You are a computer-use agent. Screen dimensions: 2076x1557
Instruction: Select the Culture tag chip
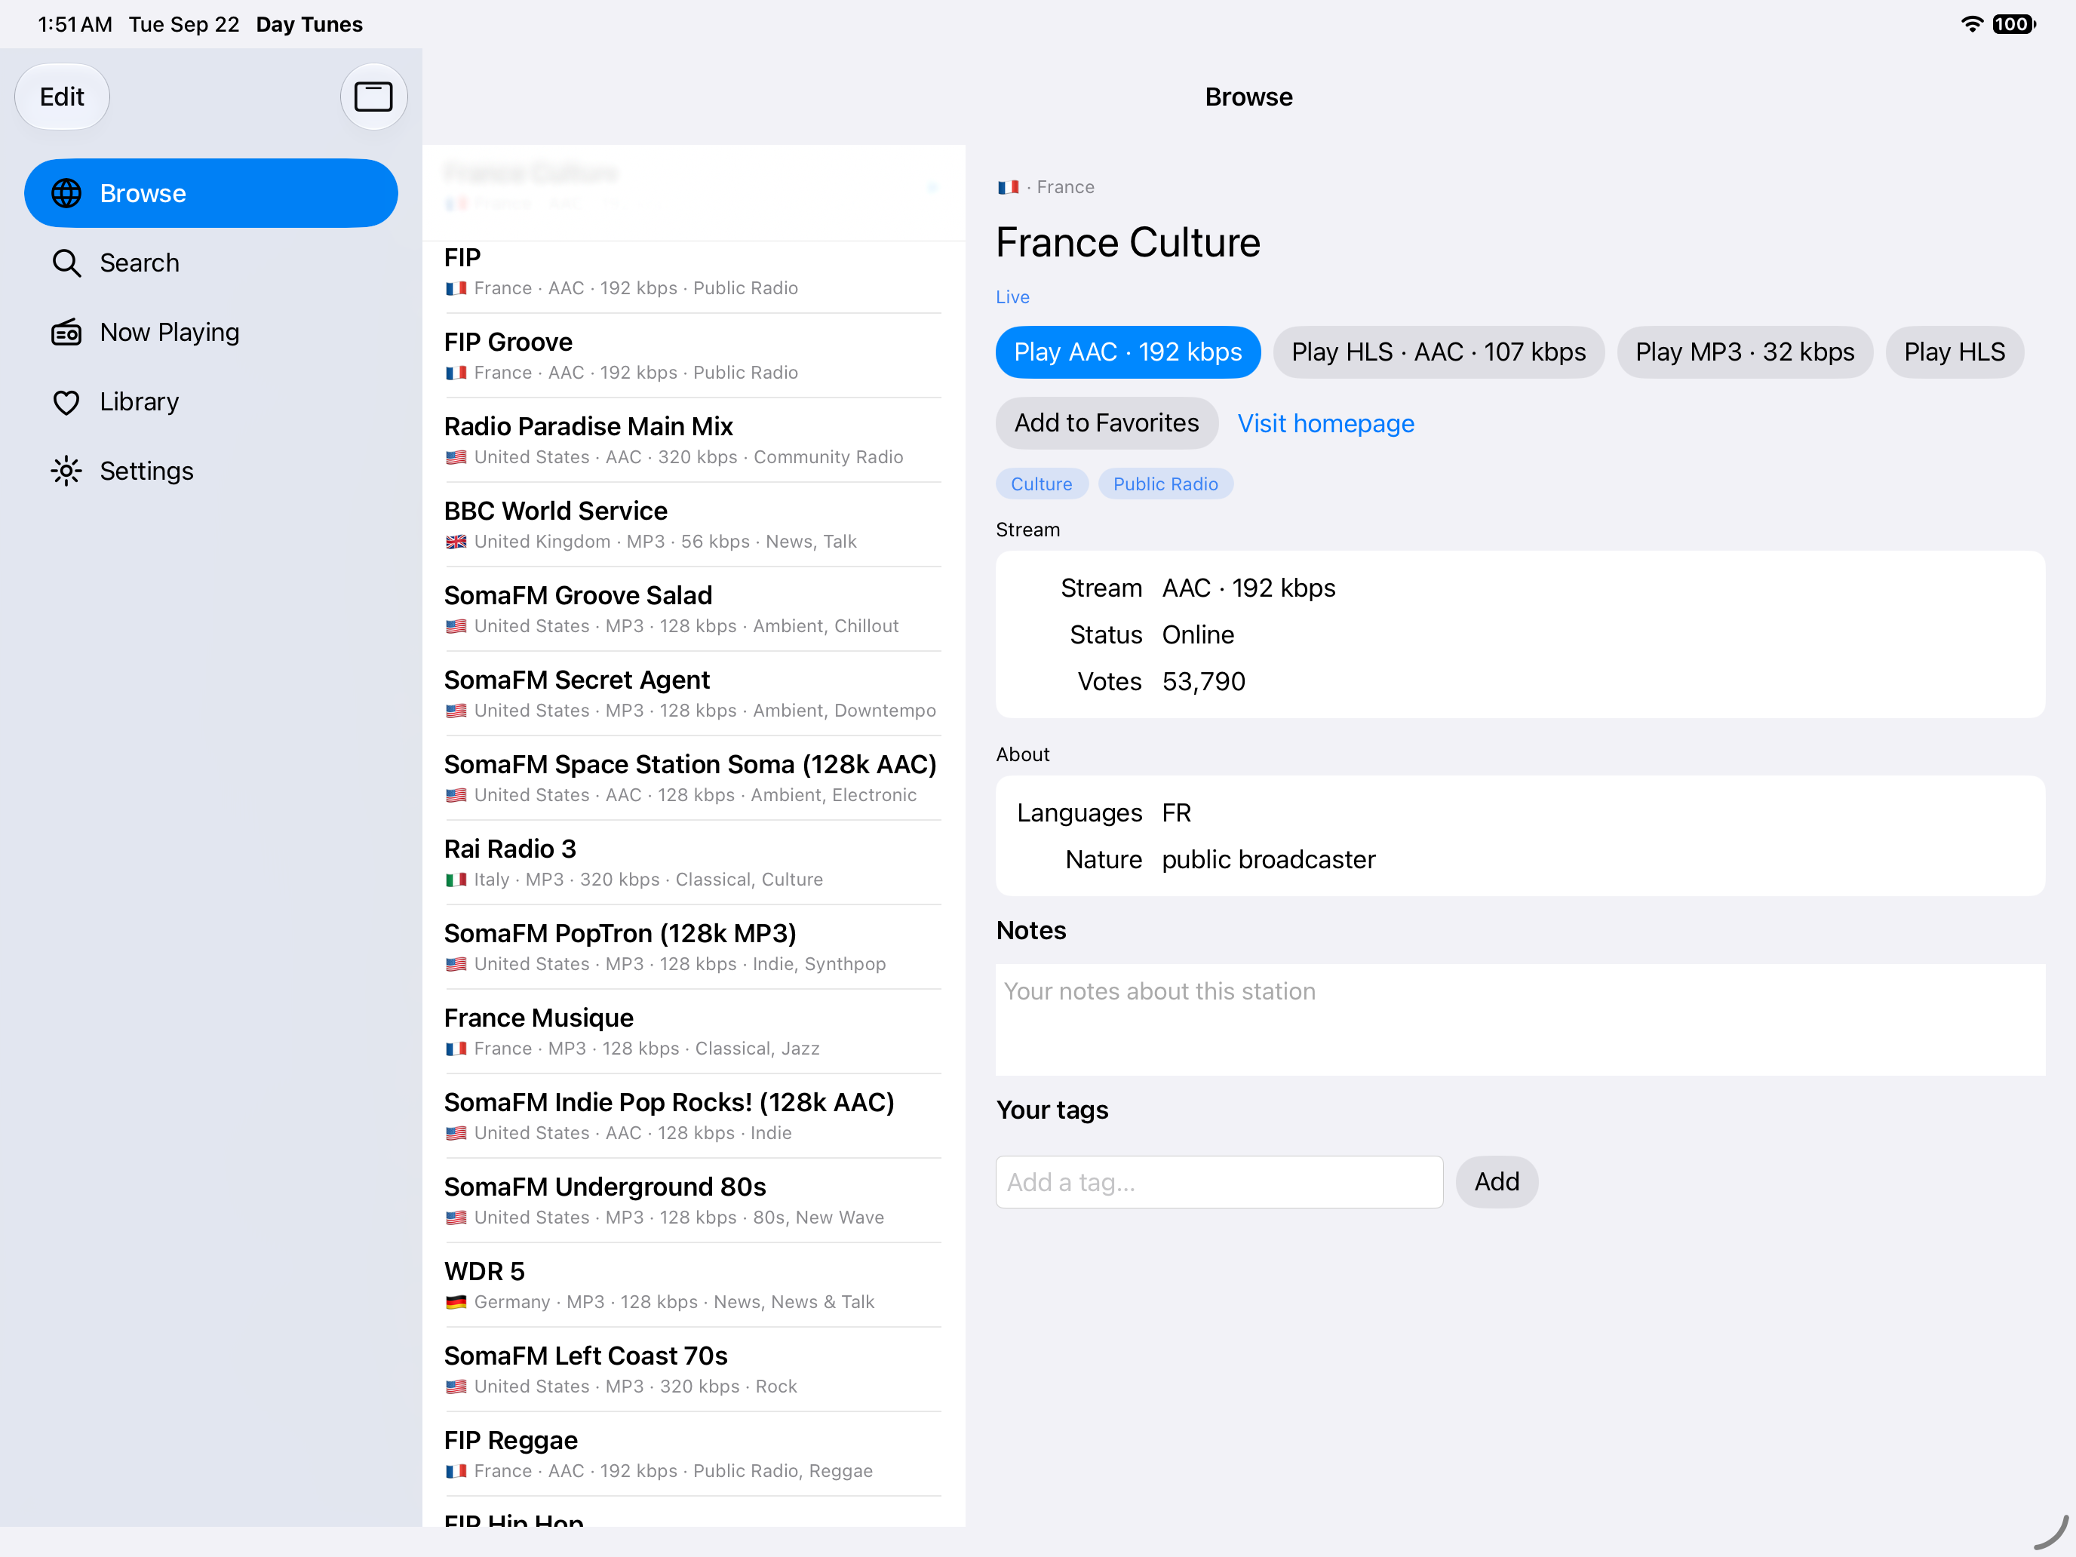tap(1042, 484)
